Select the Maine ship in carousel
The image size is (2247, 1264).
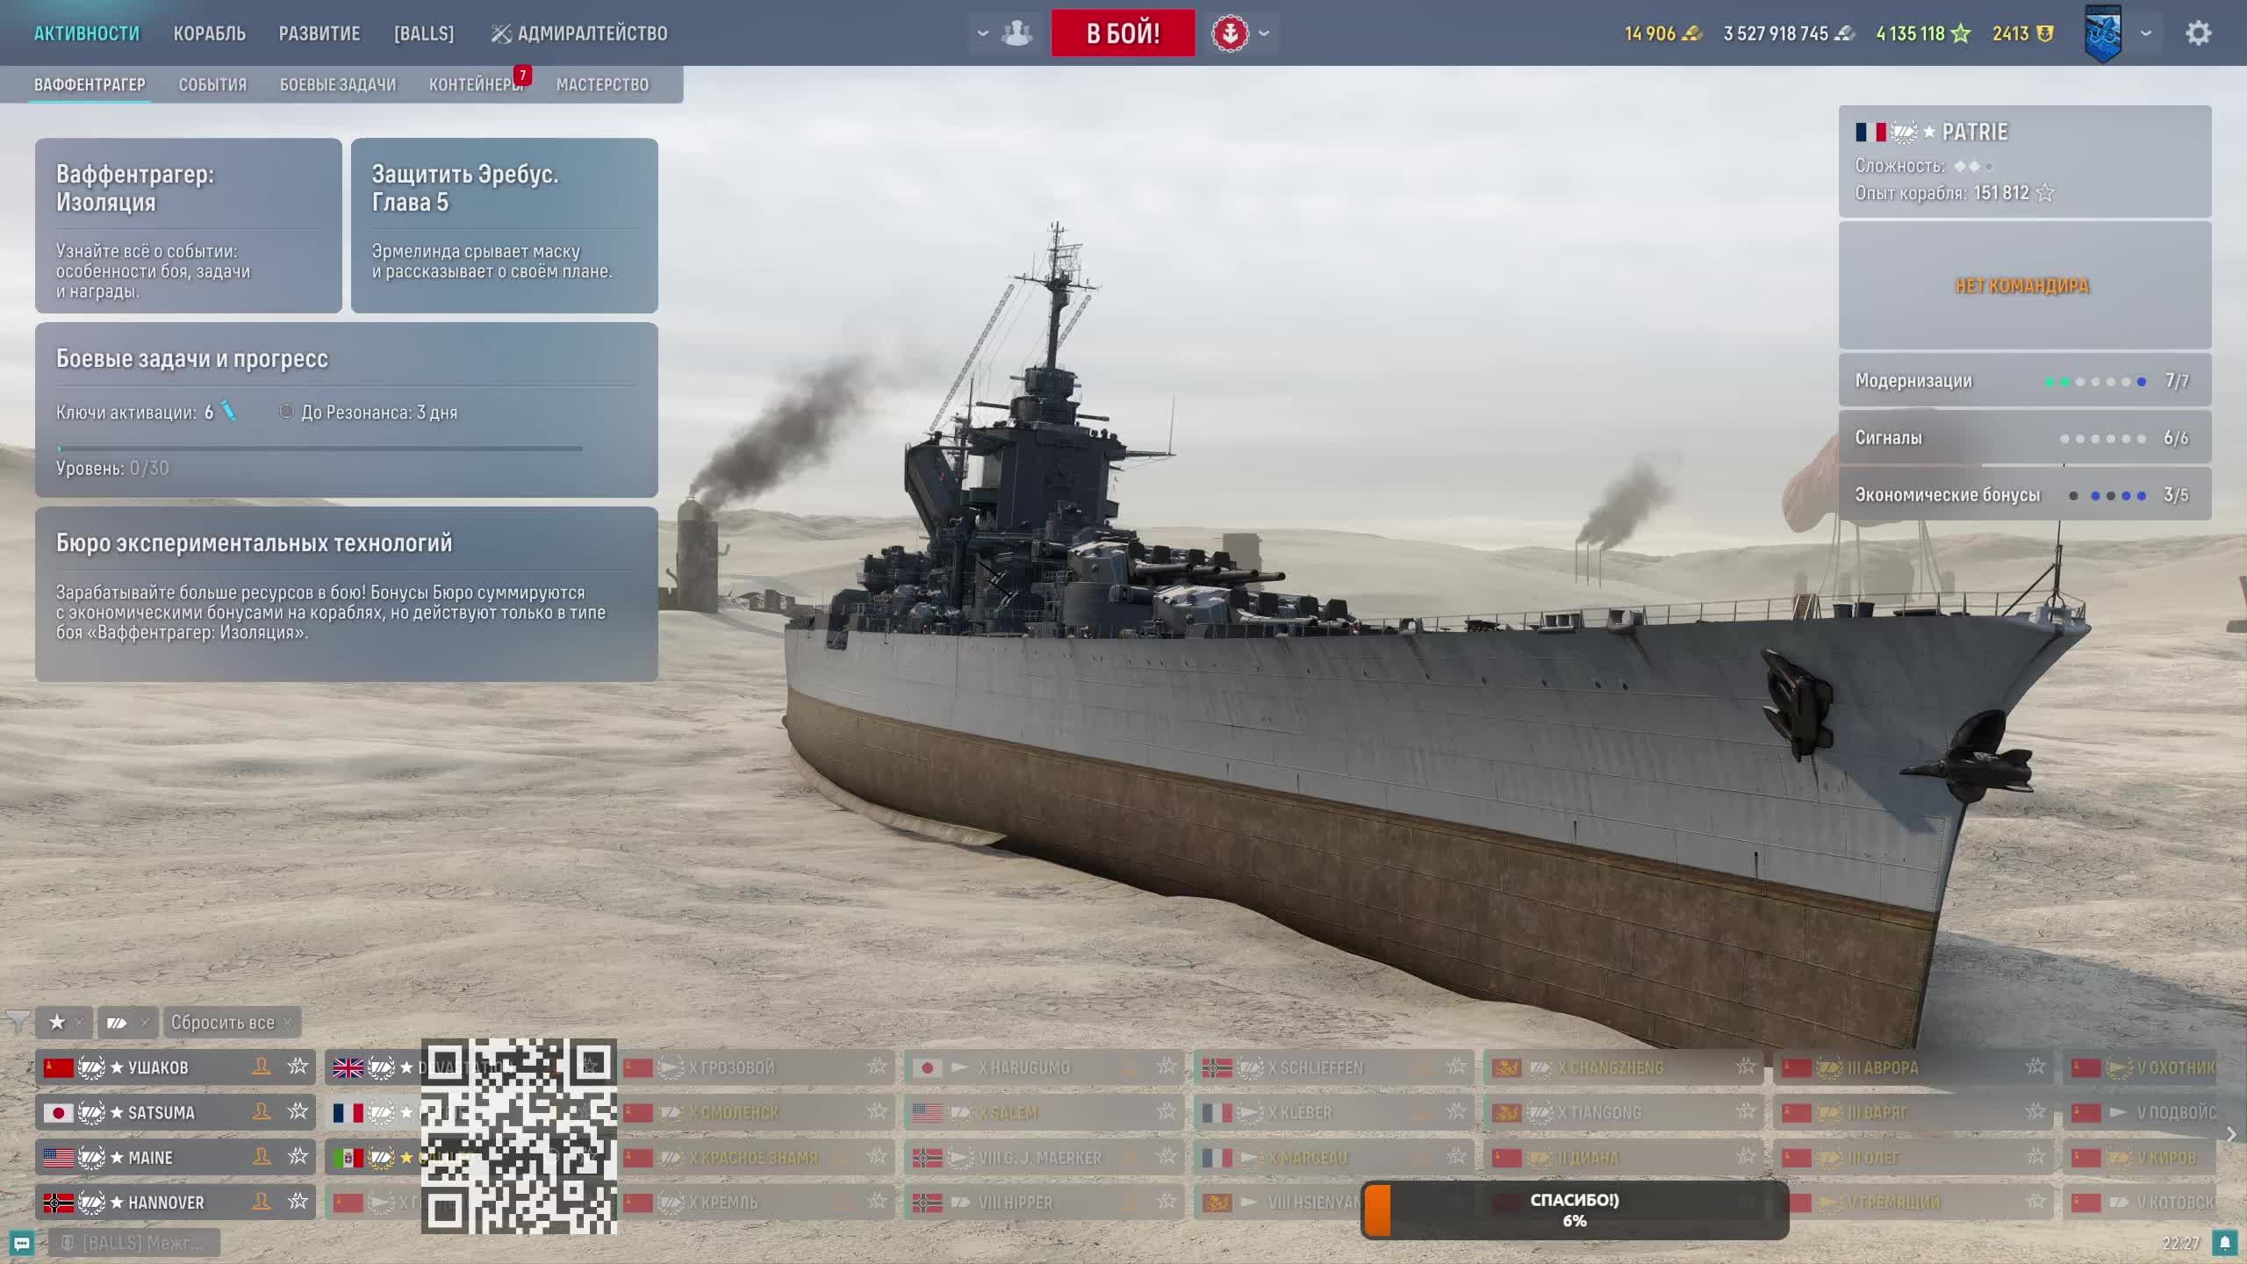coord(149,1157)
